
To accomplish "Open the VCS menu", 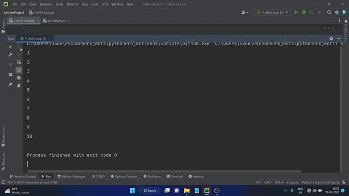I will [105, 4].
